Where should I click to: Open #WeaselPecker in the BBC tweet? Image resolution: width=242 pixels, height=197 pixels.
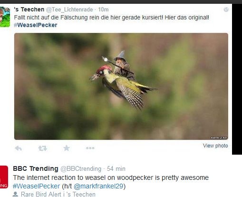coord(36,186)
